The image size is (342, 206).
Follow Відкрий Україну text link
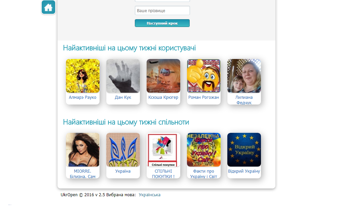click(x=244, y=171)
